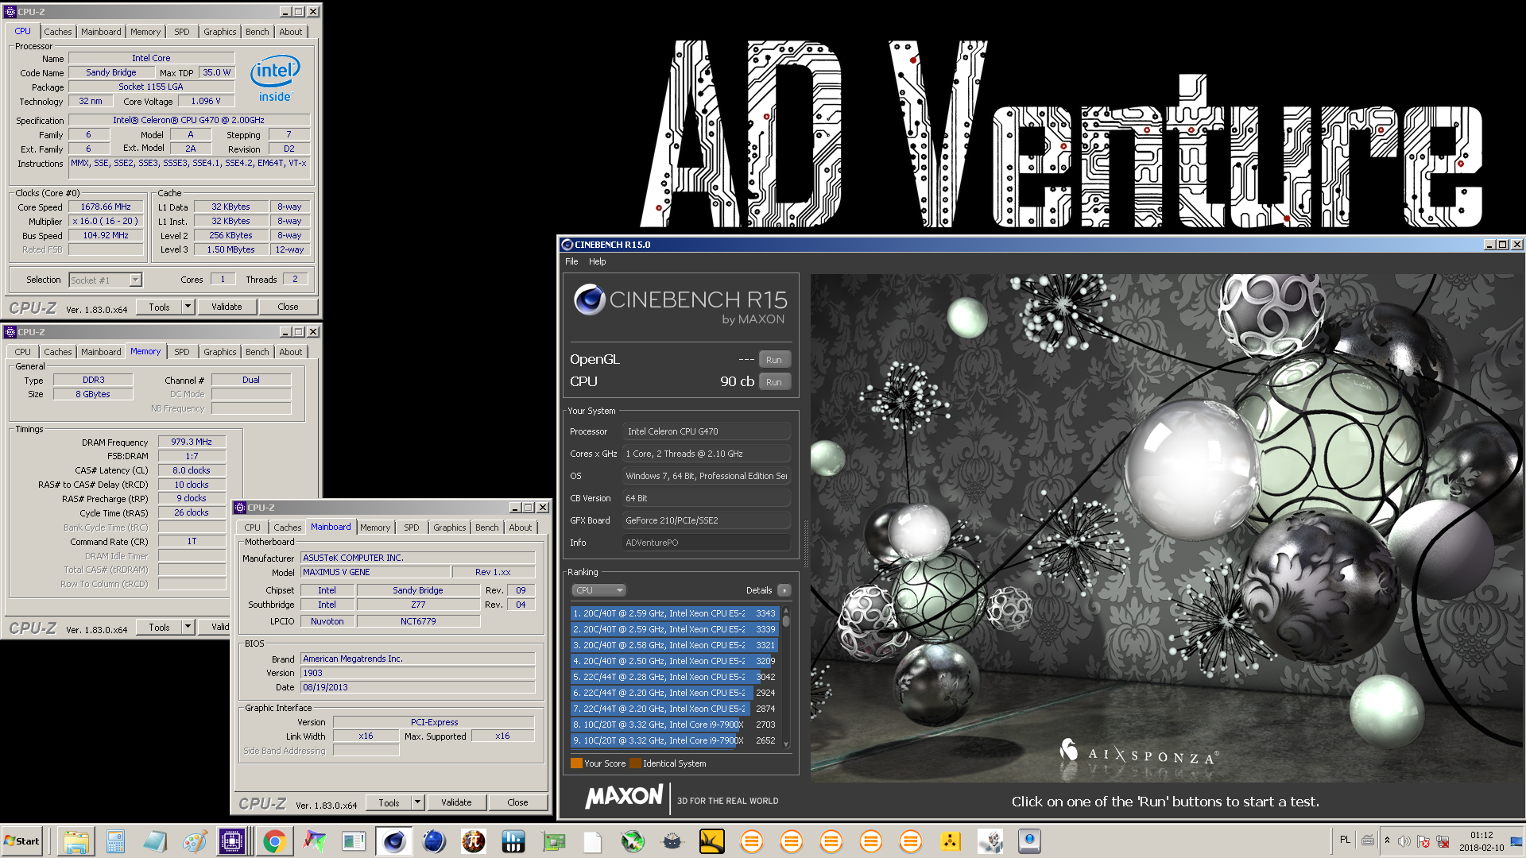Click the Processor field in Cinebench
The image size is (1526, 858).
click(x=707, y=431)
